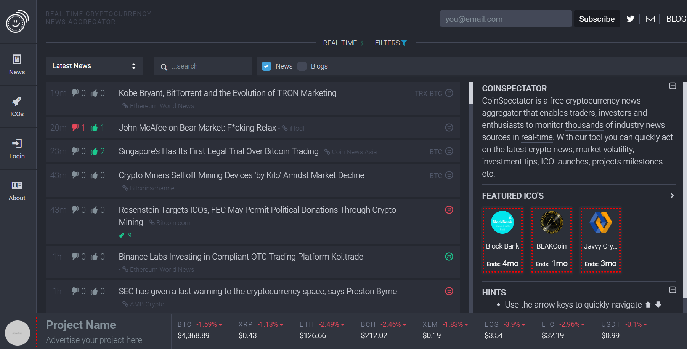The height and width of the screenshot is (349, 687).
Task: Click the ETH ticker price
Action: pyautogui.click(x=313, y=335)
